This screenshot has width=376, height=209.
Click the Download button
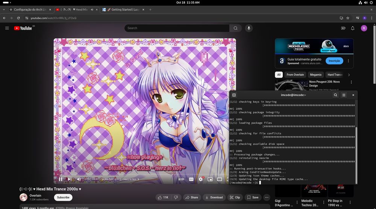(214, 197)
